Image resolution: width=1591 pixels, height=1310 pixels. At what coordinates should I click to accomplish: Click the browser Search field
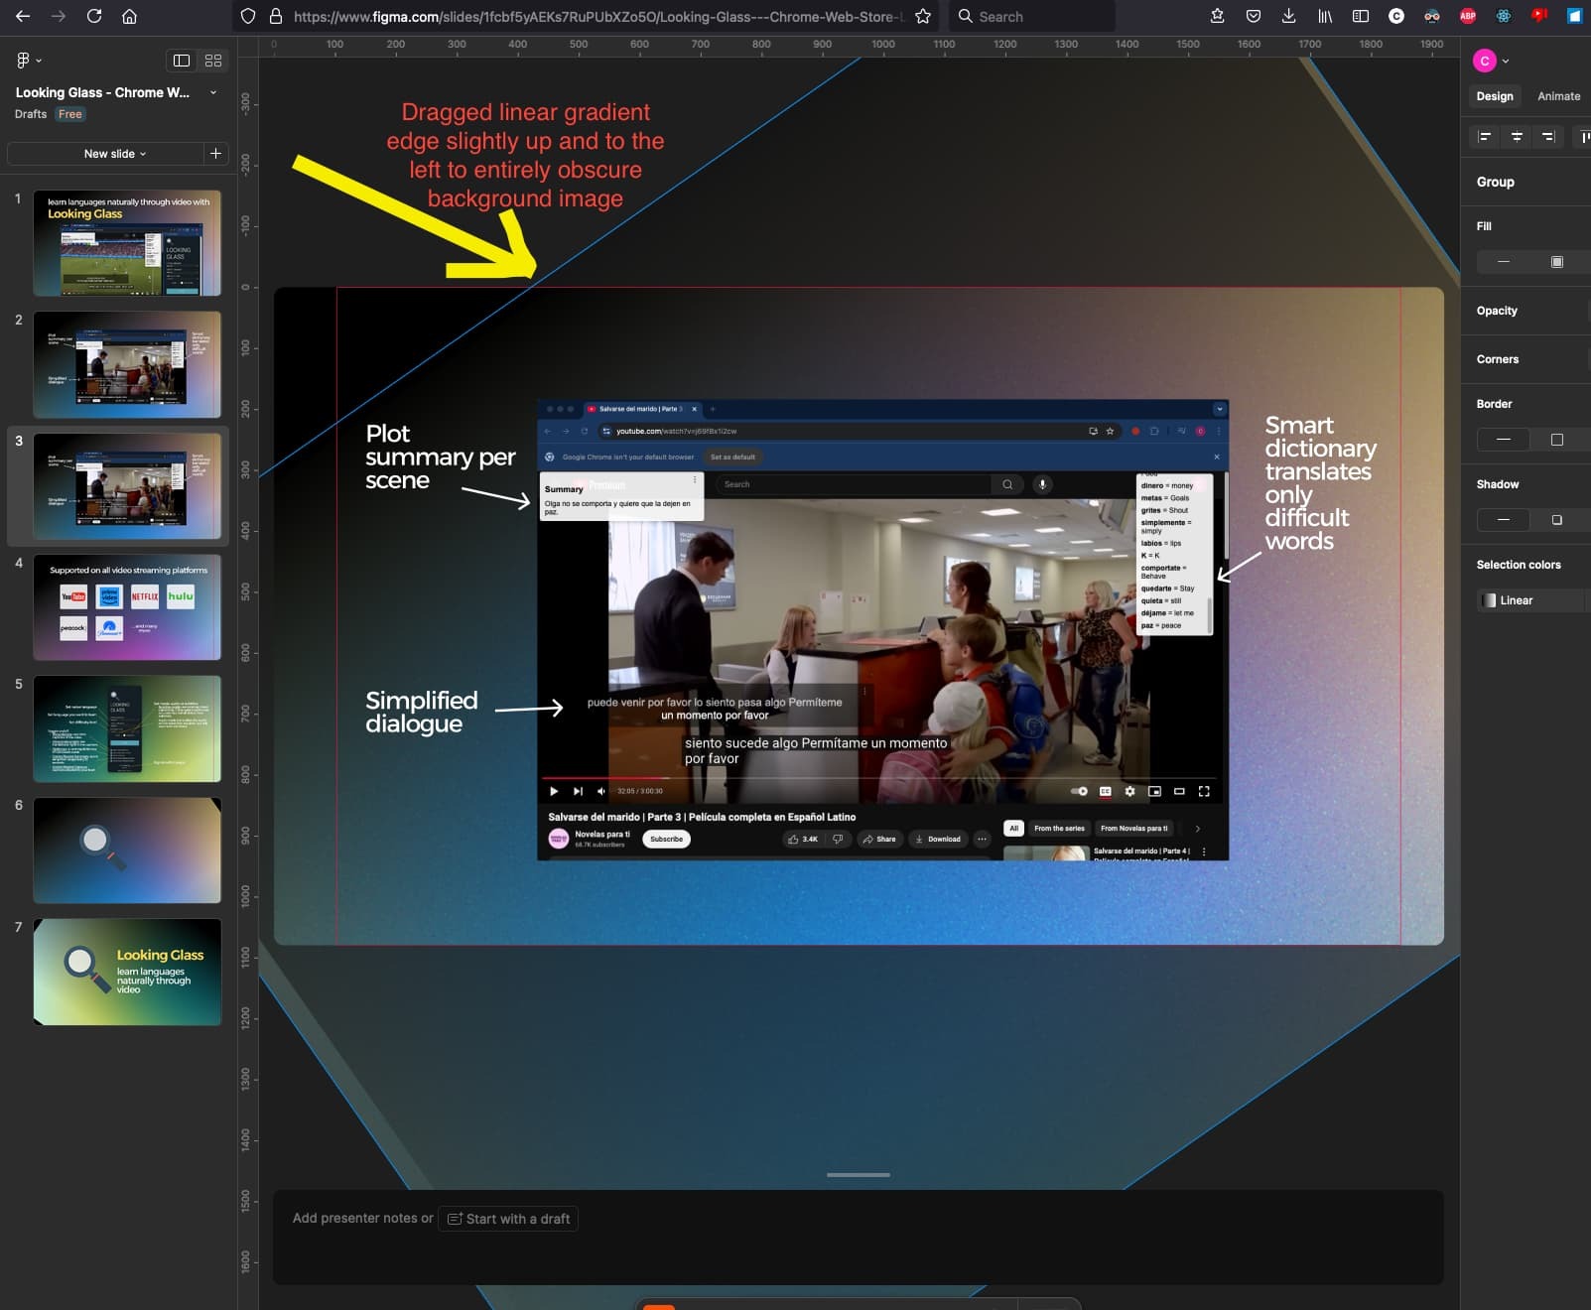click(1032, 16)
